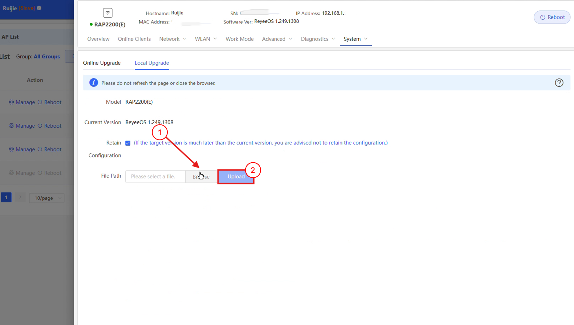
Task: Open the All Groups group selector
Action: click(47, 57)
